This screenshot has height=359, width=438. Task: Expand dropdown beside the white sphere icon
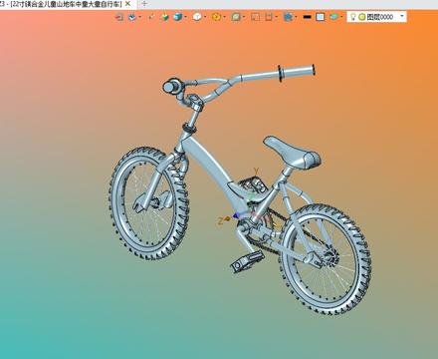coord(205,17)
